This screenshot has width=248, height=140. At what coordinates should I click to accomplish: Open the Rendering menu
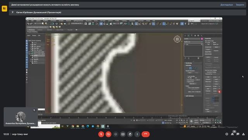[89, 21]
